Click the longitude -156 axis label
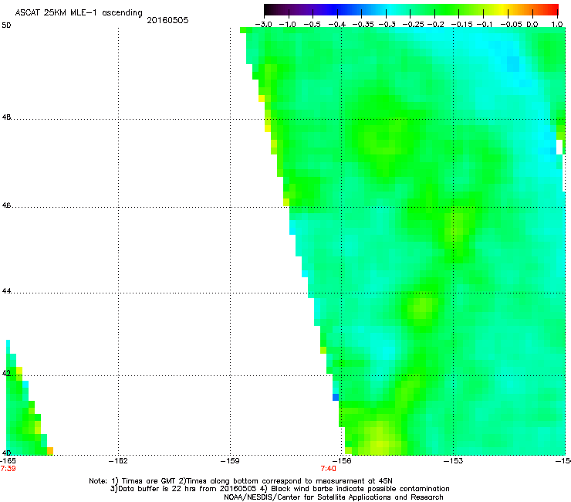This screenshot has width=571, height=502. pyautogui.click(x=342, y=461)
